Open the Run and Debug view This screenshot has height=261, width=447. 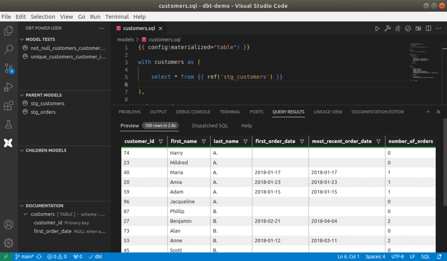pos(9,87)
